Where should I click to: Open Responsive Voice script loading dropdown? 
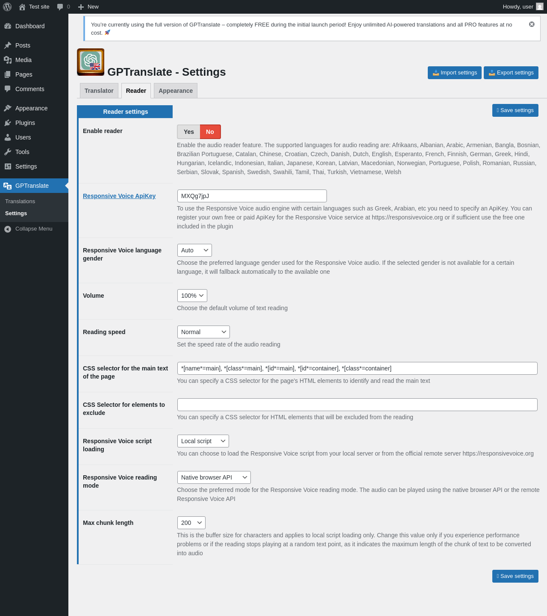(x=203, y=441)
